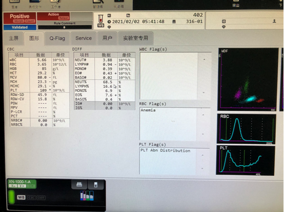This screenshot has width=284, height=212.
Task: Click the red Action Retest button
Action: coord(53,16)
